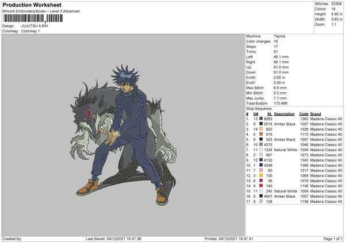Screen dimensions: 345x243
Task: Click the Machine value 'Tajima'
Action: pos(279,36)
